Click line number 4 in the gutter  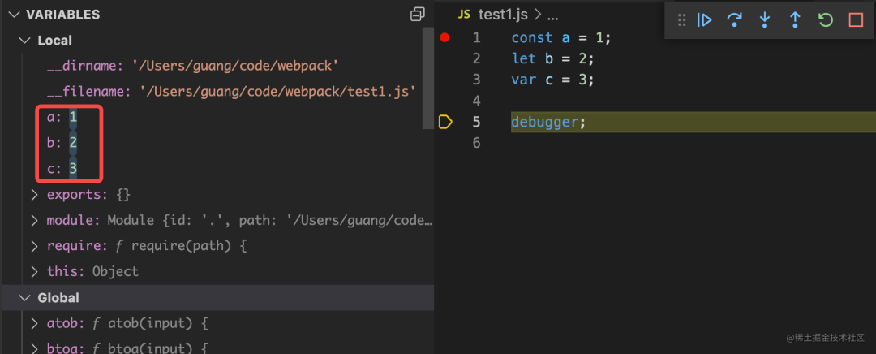476,101
